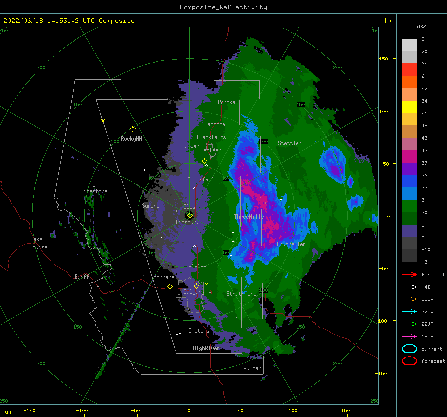Click the yellow diamond marker below RedDeer

coord(205,161)
